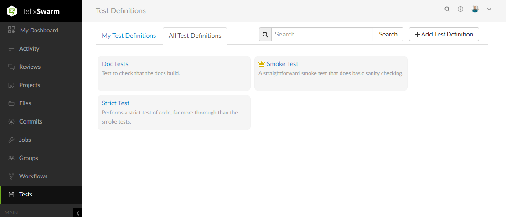Viewport: 506px width, 217px height.
Task: Open Groups in the sidebar
Action: point(28,158)
